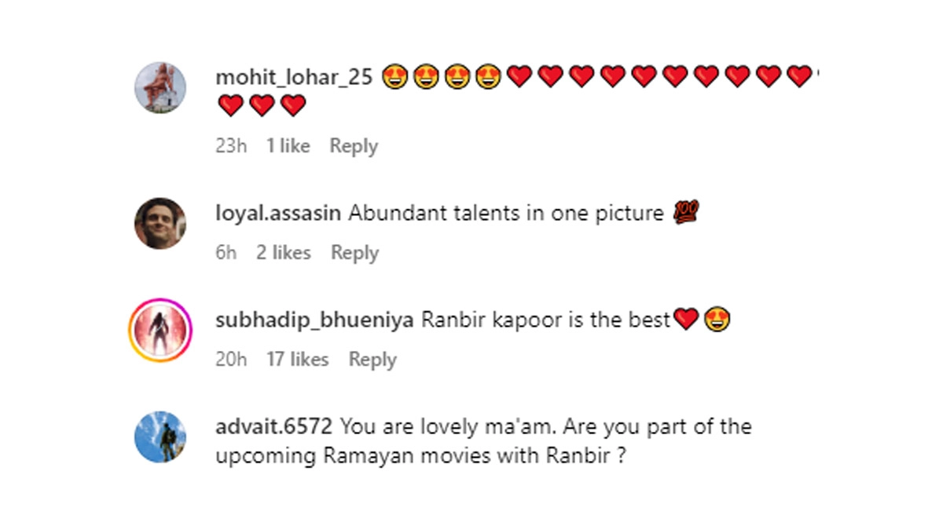Click the 100 emoji in loyal.assasin's comment
Image resolution: width=943 pixels, height=530 pixels.
(x=687, y=212)
